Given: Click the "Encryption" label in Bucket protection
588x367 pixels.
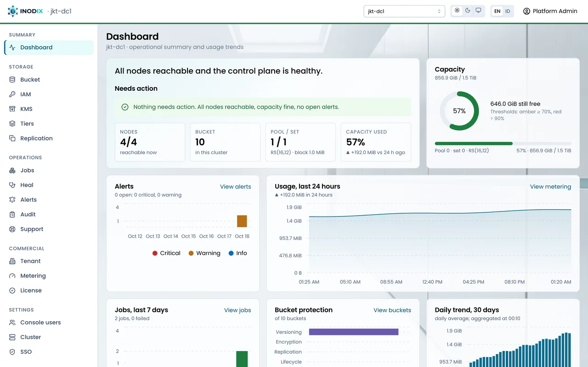Looking at the screenshot, I should pyautogui.click(x=289, y=342).
